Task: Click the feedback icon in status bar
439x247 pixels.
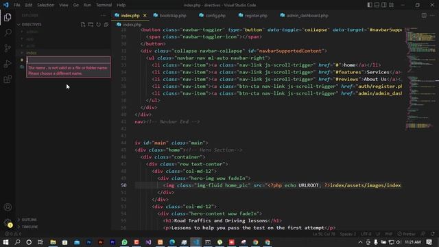Action: pos(423,234)
